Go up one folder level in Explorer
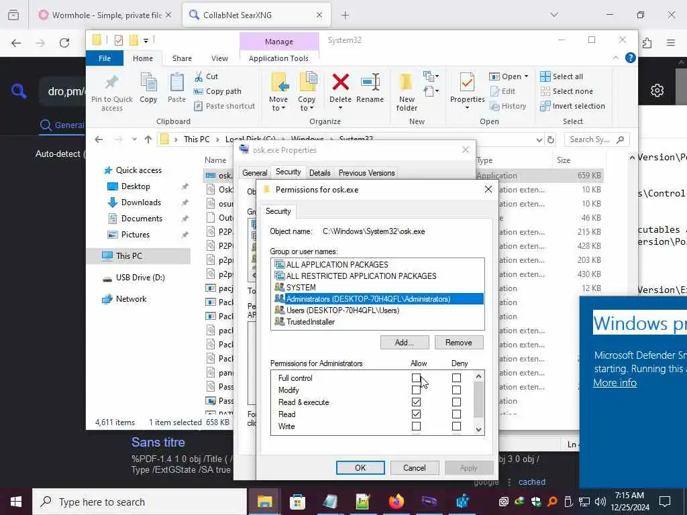The height and width of the screenshot is (515, 687). [148, 139]
